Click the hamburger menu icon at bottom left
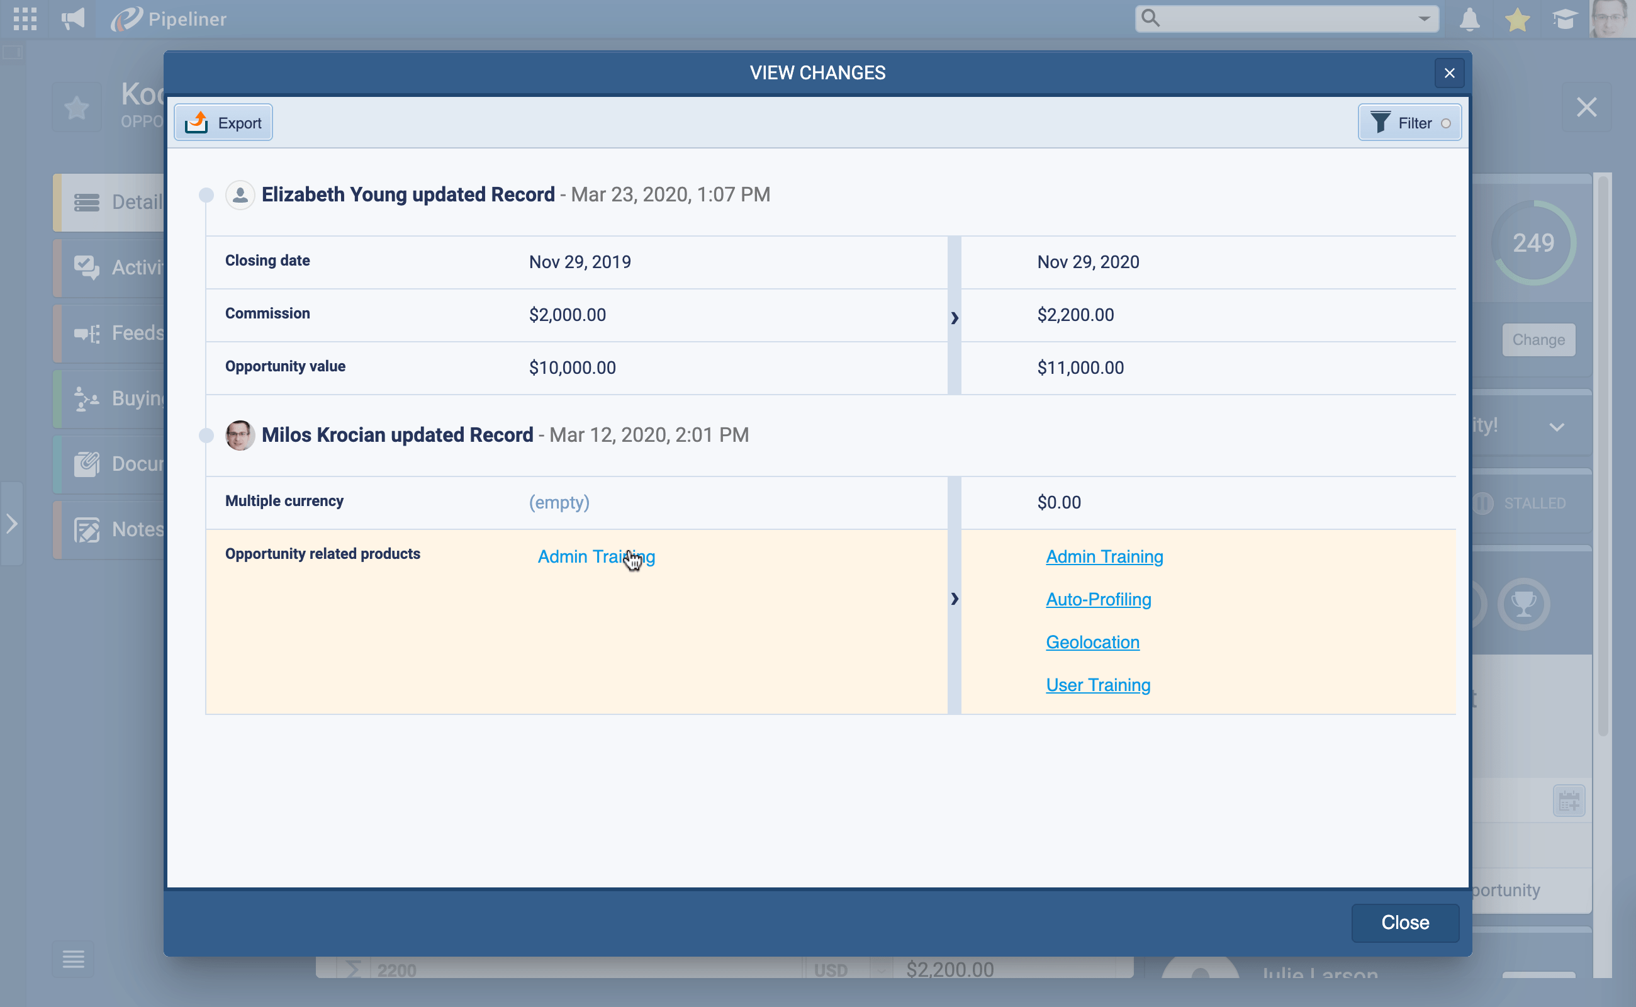 coord(73,959)
